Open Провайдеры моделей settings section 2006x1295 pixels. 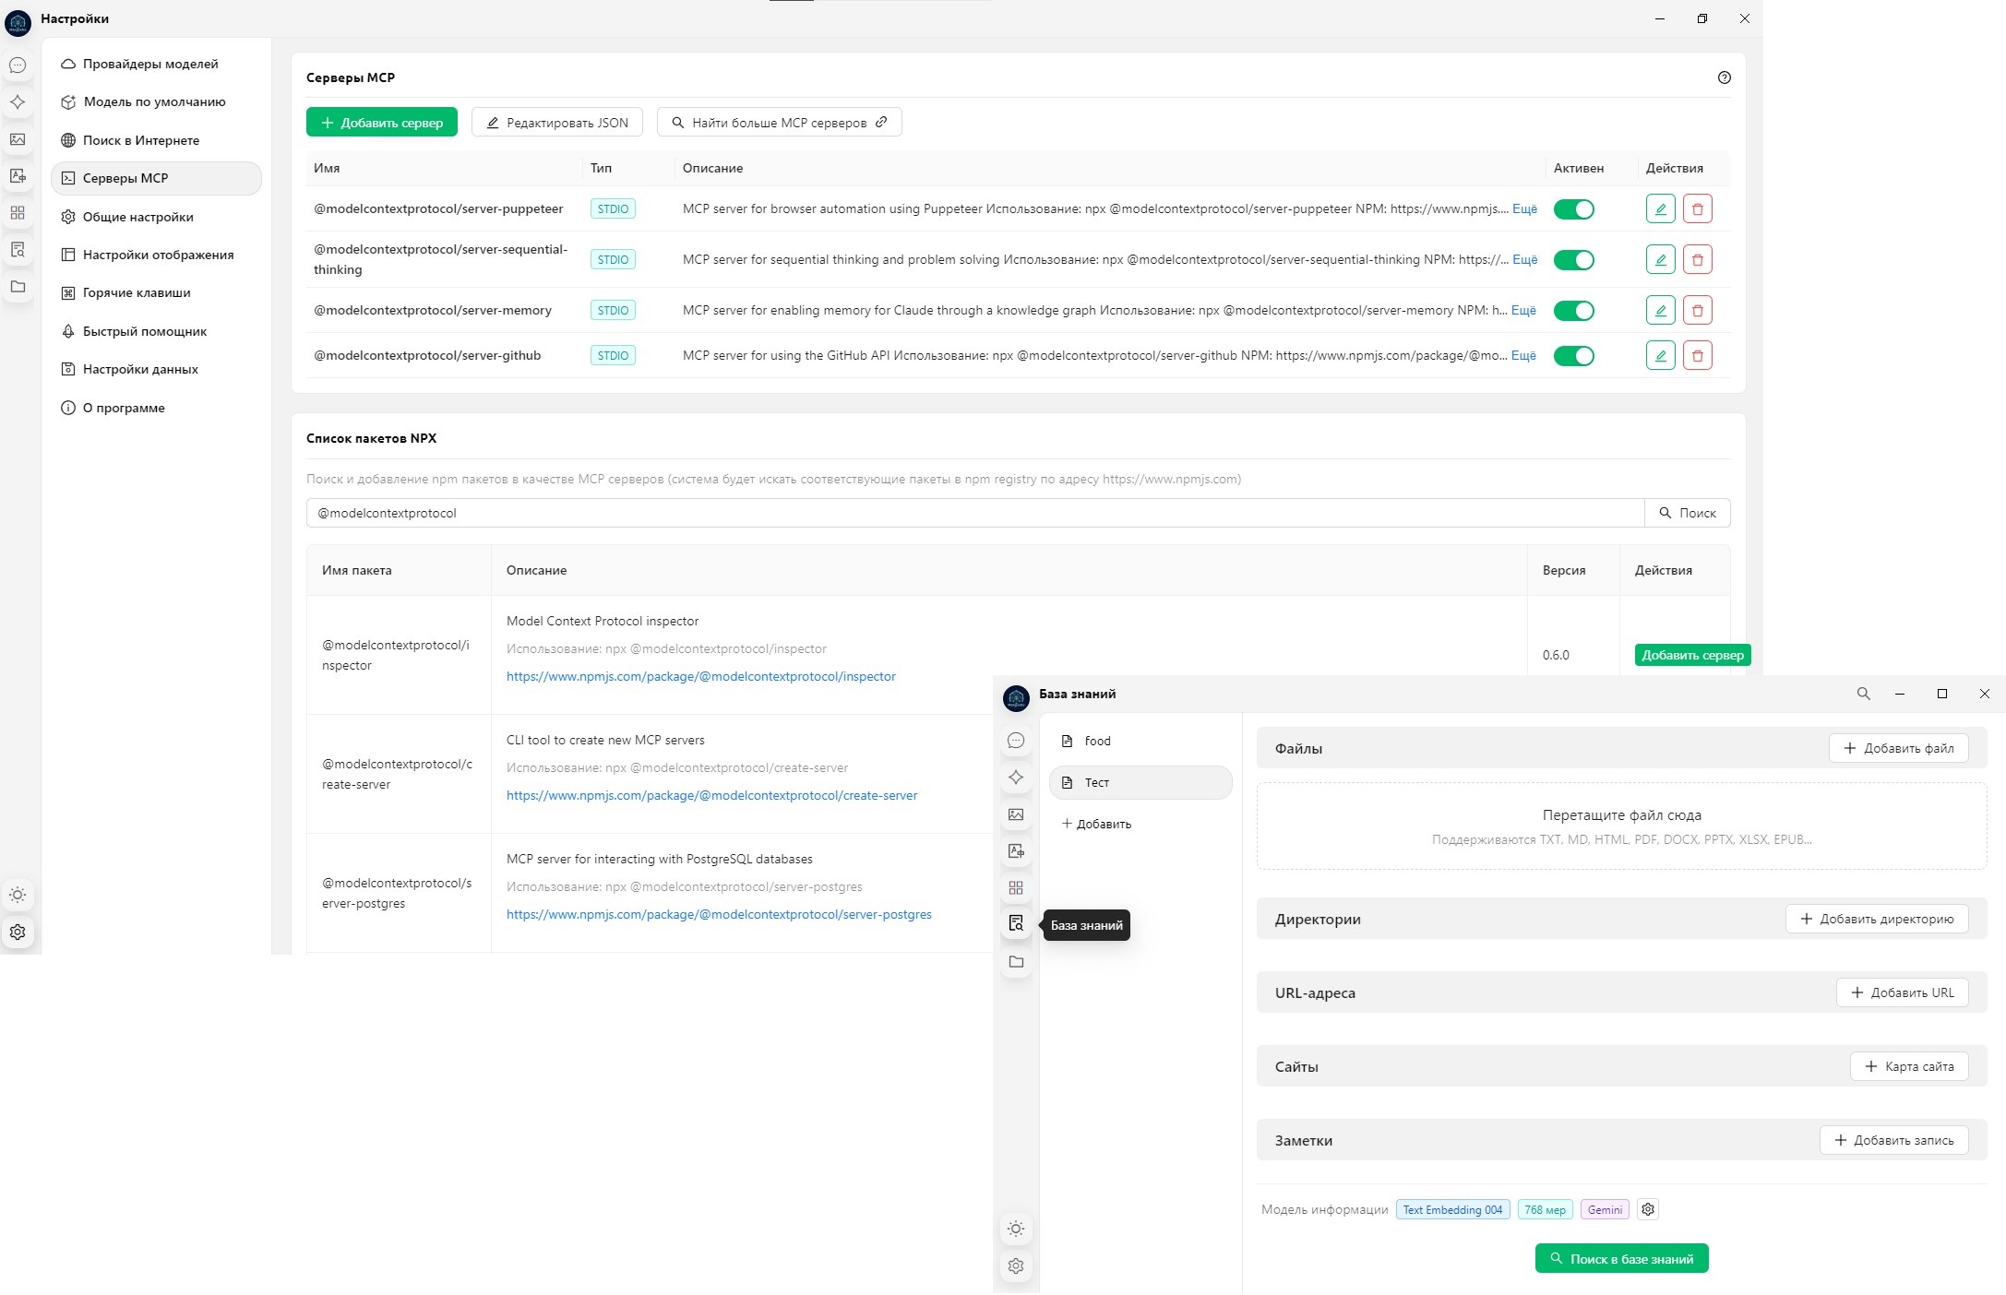[156, 64]
